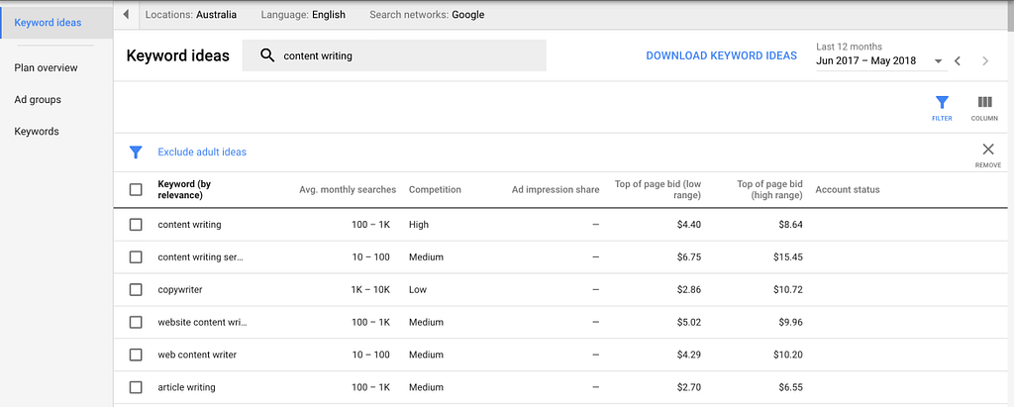This screenshot has width=1014, height=407.
Task: Collapse the sidebar with triangle arrow
Action: point(127,15)
